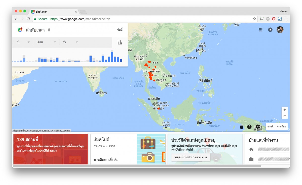Screen dimensions: 302x185
Task: Click ลำดับเวลา page title text
Action: click(x=35, y=30)
